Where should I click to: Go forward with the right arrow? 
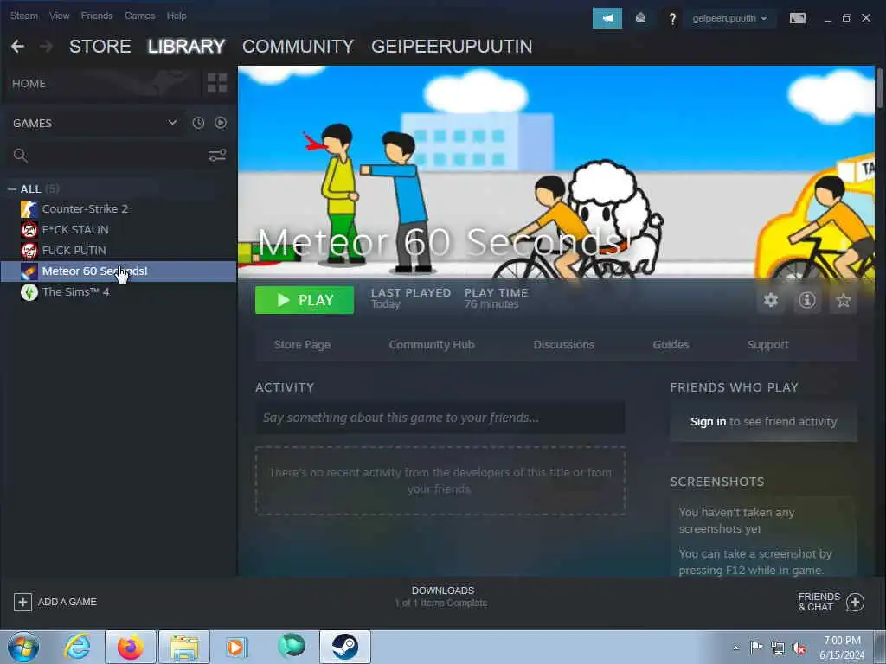click(46, 47)
